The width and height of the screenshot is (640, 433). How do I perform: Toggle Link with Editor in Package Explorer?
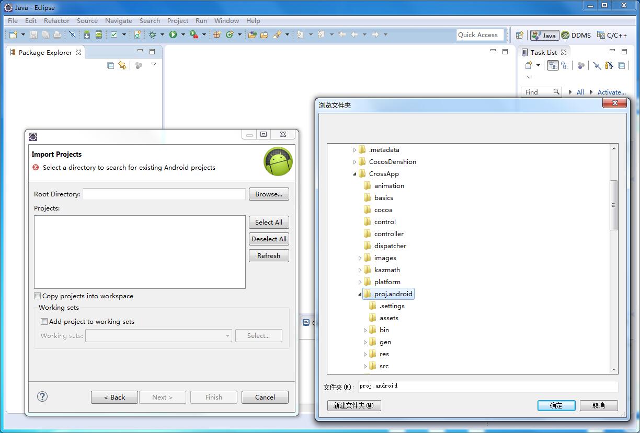click(x=122, y=65)
